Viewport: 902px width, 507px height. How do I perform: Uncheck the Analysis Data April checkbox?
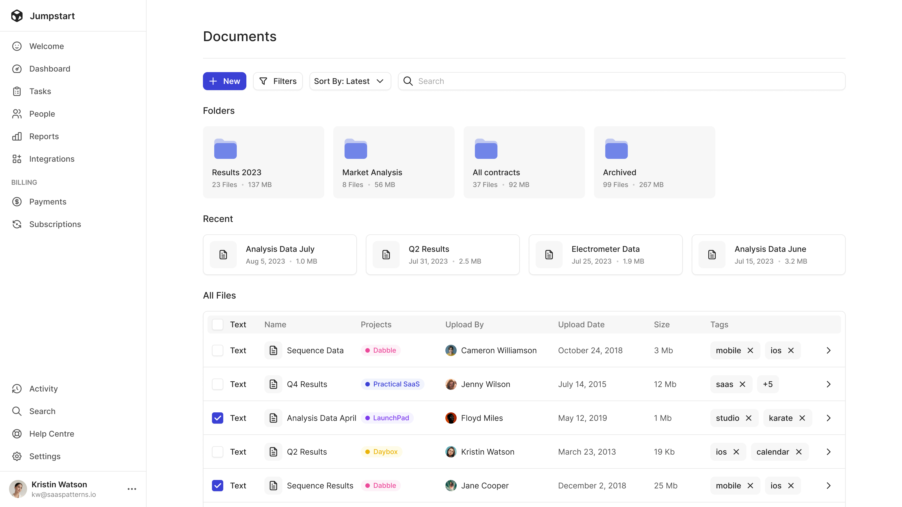tap(217, 418)
